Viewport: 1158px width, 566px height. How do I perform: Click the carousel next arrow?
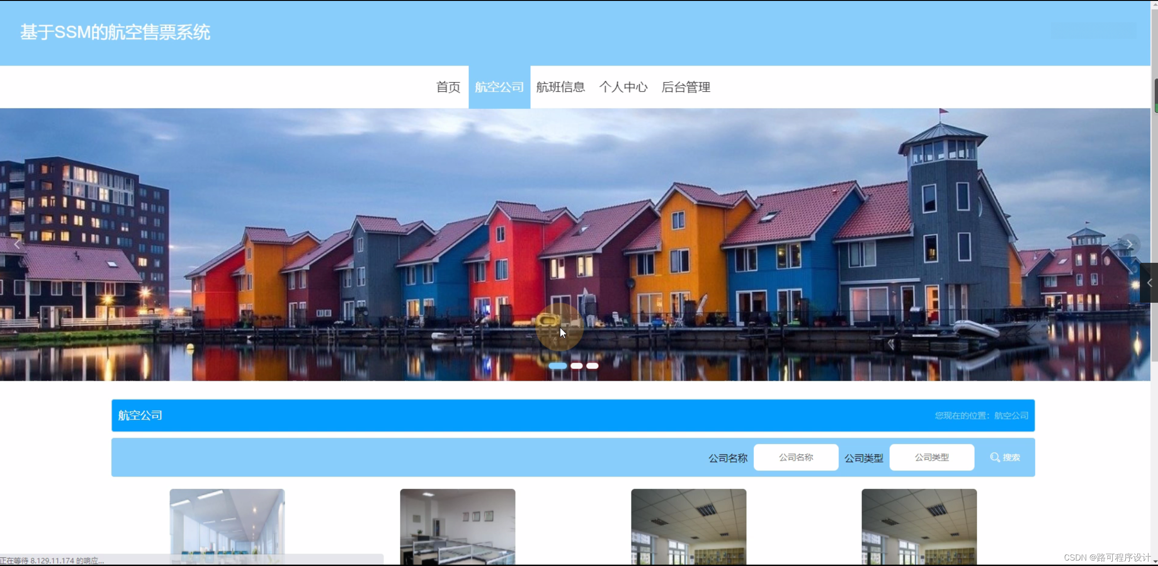[1129, 245]
